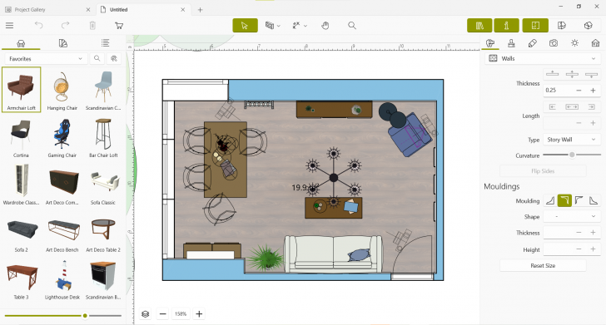The image size is (606, 325).
Task: Switch to materials library tab
Action: pyautogui.click(x=63, y=43)
